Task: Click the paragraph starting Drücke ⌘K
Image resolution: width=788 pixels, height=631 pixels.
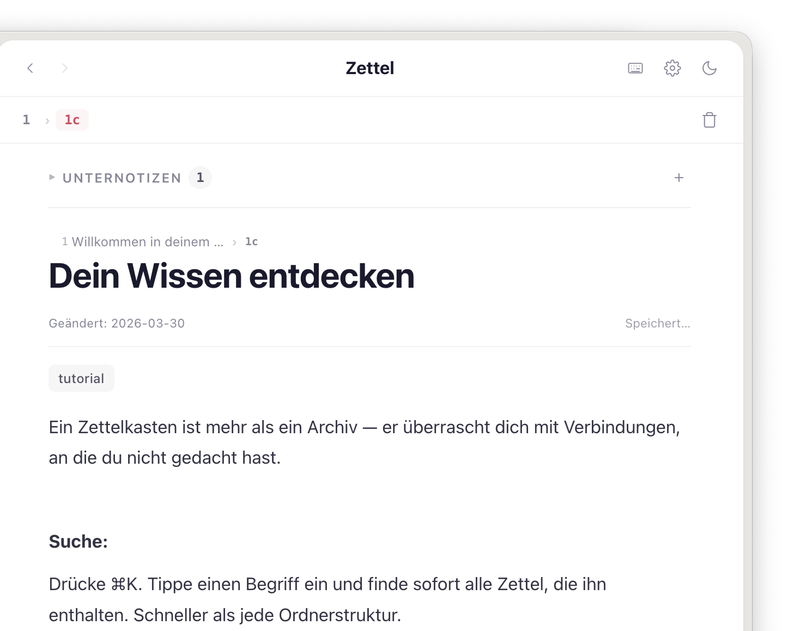Action: pyautogui.click(x=328, y=599)
